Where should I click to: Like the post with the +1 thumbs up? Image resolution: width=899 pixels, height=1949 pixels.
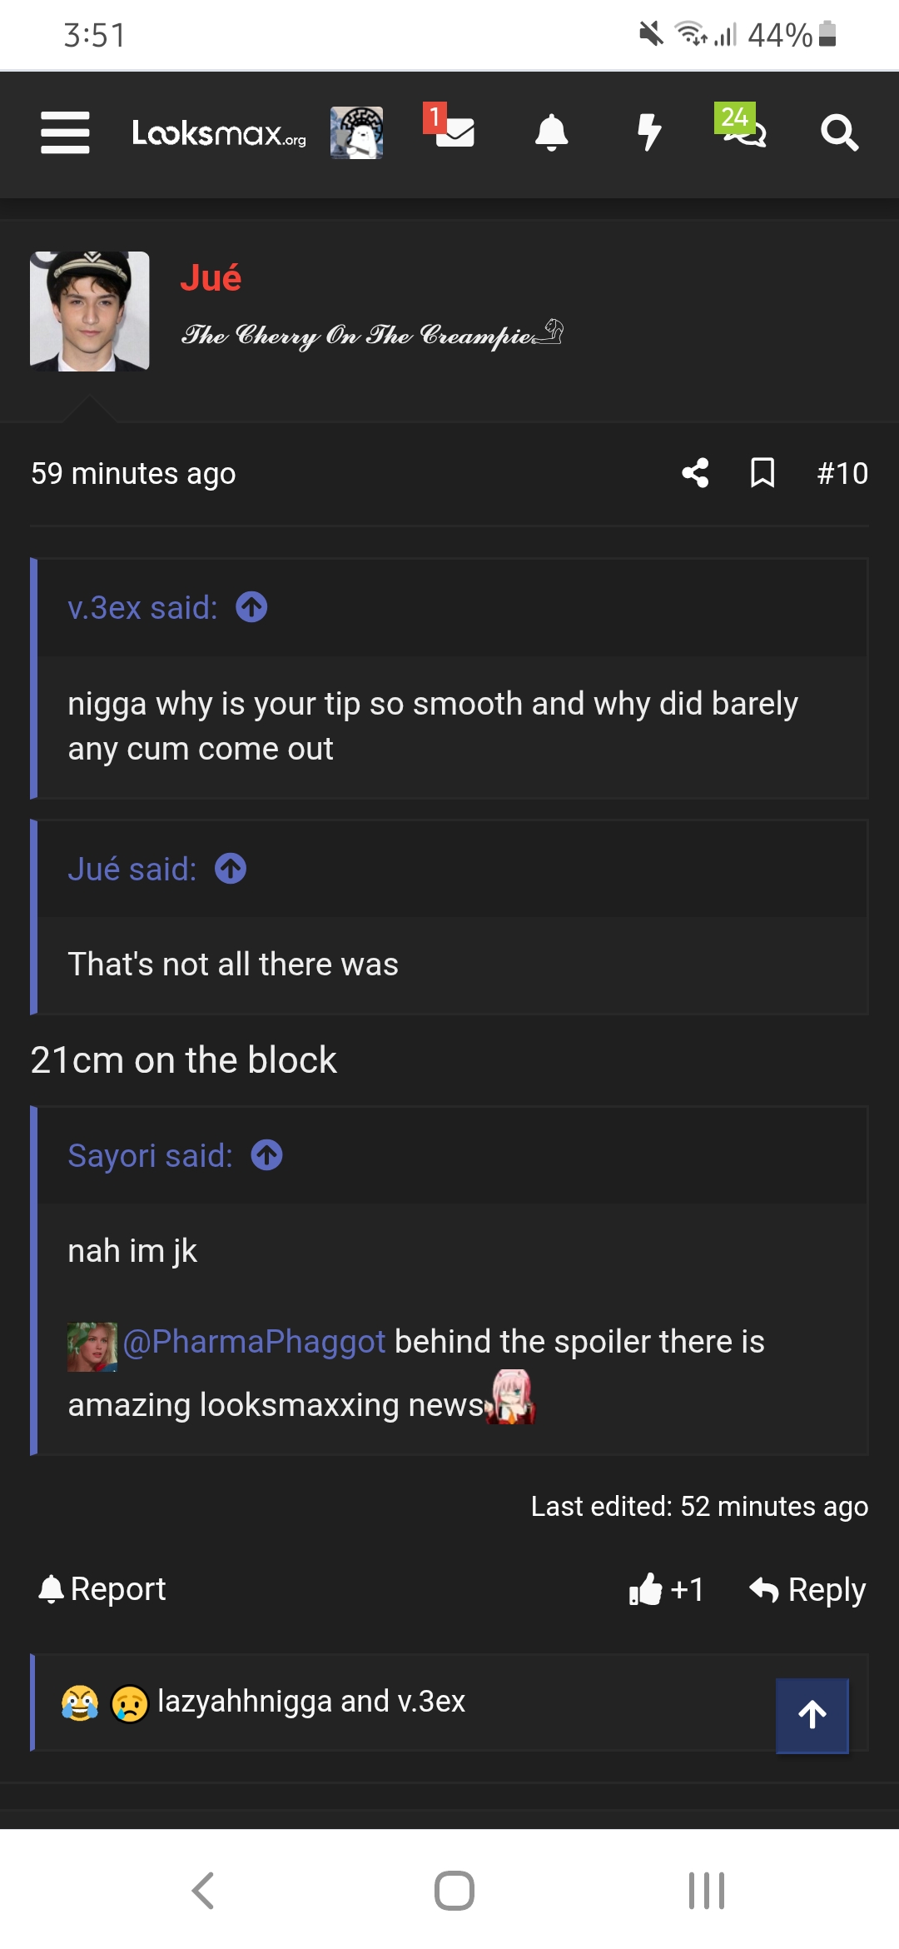click(666, 1589)
